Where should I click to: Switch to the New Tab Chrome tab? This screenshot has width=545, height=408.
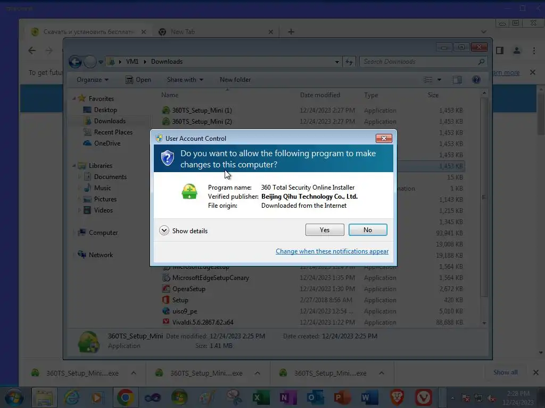pyautogui.click(x=216, y=32)
